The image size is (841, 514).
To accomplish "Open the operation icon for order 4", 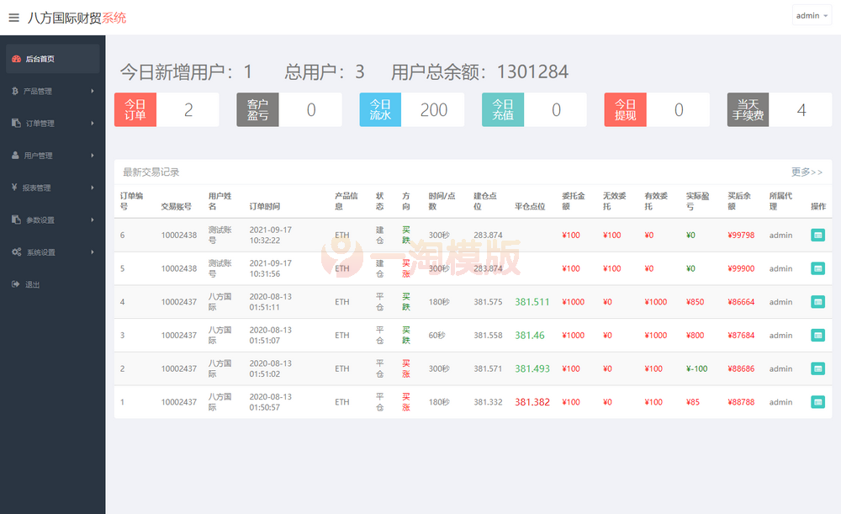I will coord(817,301).
